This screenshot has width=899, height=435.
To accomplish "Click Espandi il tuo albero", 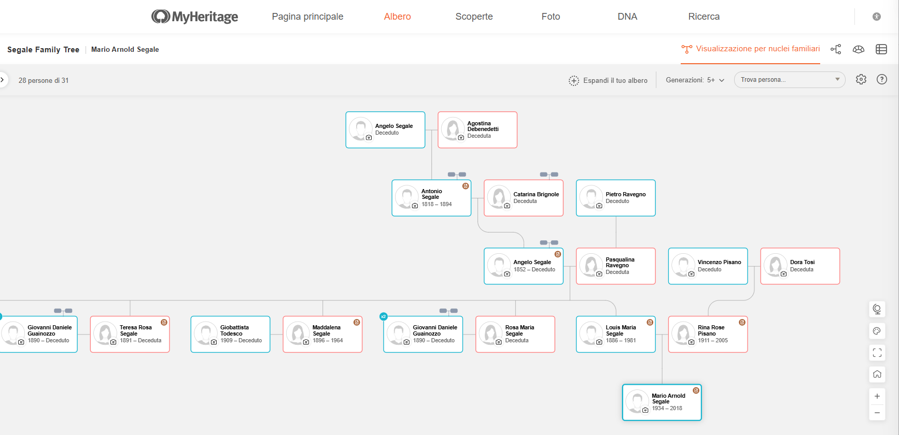I will tap(608, 80).
